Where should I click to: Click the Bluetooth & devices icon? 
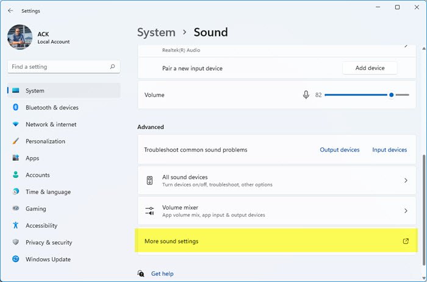pos(15,108)
